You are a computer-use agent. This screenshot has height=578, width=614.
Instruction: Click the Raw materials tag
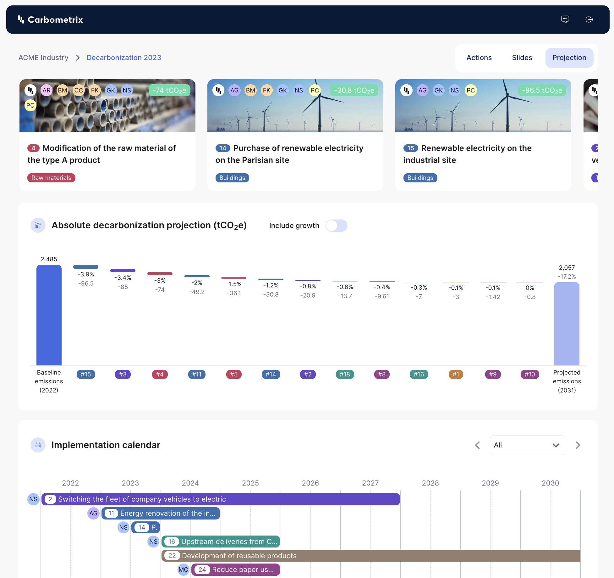[x=51, y=178]
